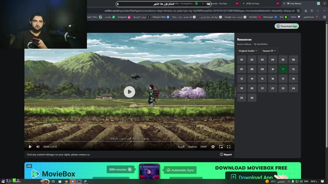Open the ENG input language switcher
The image size is (328, 184).
(x=306, y=181)
